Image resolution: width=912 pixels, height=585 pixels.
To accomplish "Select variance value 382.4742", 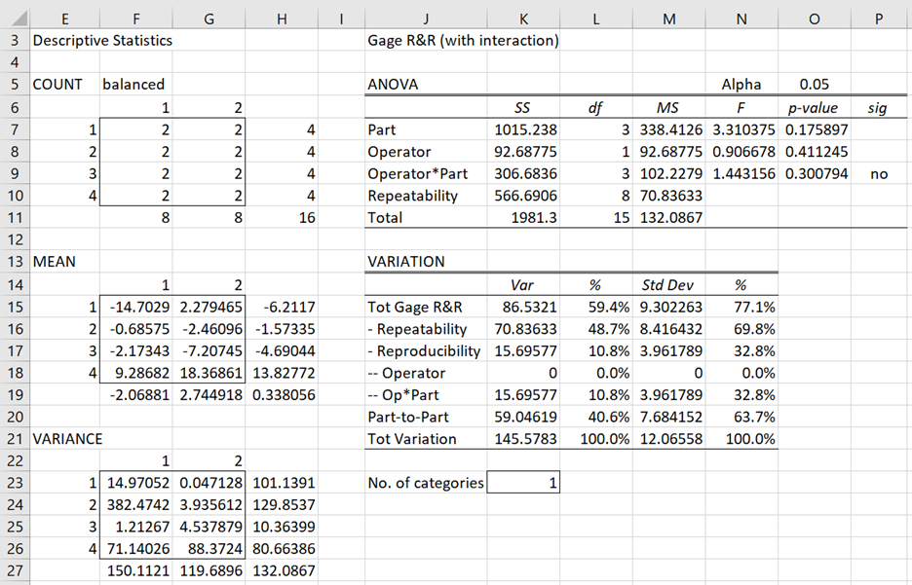I will (136, 505).
